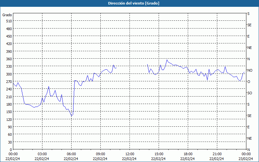Select the 330 degree axis label
Screen dimensions: 259x162
pyautogui.click(x=9, y=66)
